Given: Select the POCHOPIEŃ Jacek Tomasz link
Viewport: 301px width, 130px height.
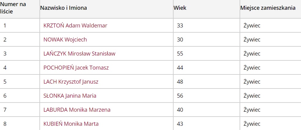Looking at the screenshot, I should [76, 68].
